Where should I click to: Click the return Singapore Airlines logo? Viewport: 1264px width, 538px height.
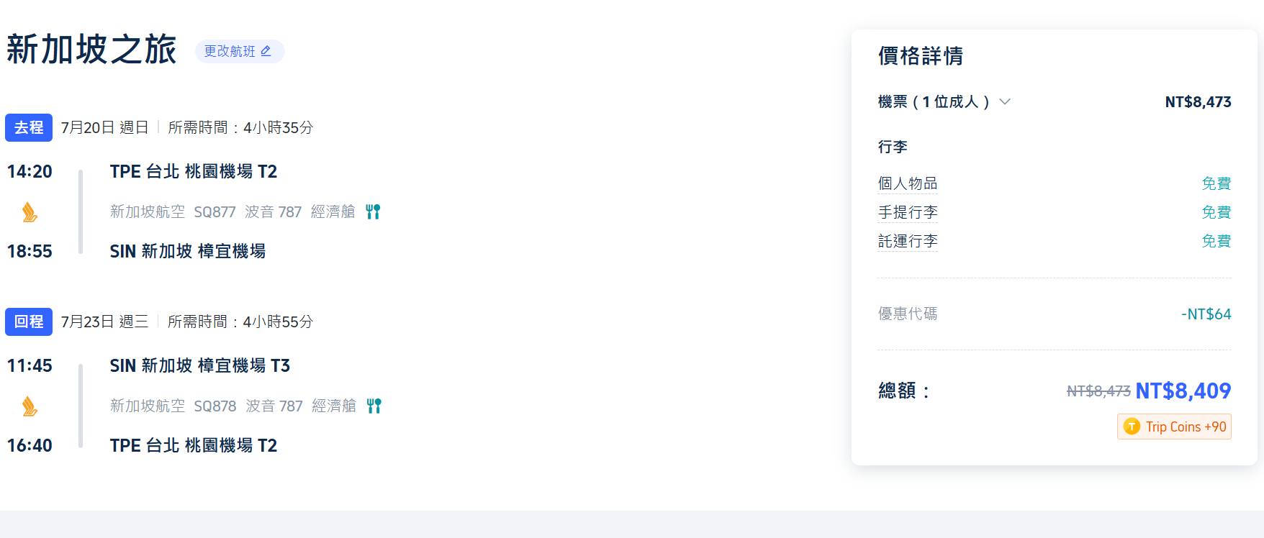point(30,406)
